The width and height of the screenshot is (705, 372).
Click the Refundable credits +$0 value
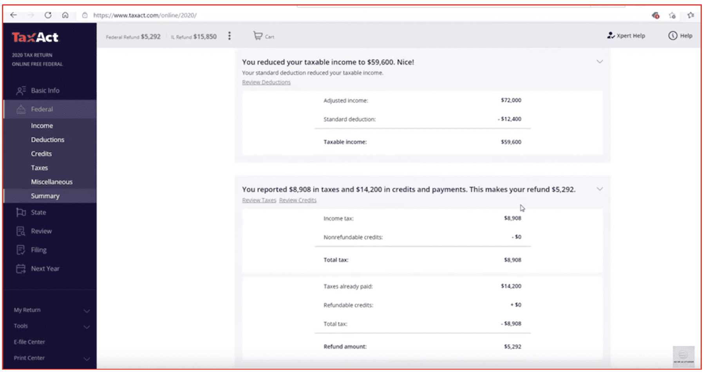(x=516, y=305)
